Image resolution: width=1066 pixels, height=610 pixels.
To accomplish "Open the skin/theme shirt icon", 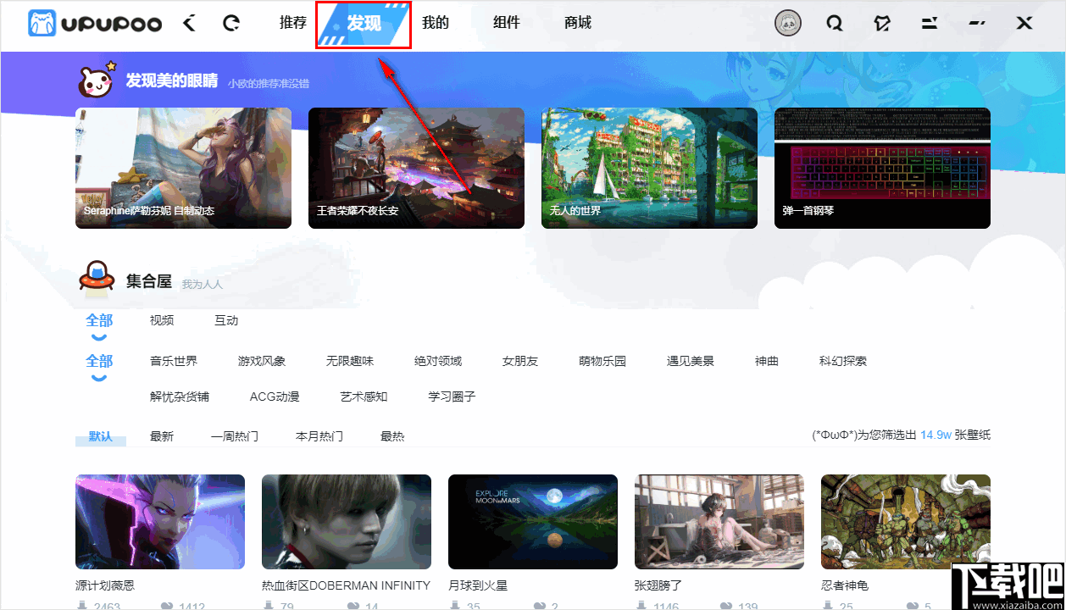I will (x=882, y=24).
